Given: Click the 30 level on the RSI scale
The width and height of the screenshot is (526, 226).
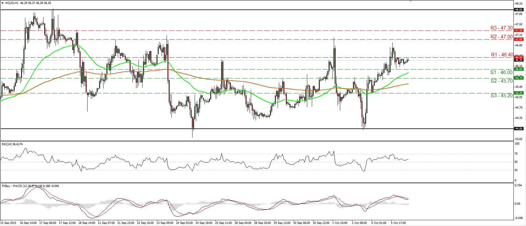Looking at the screenshot, I should [516, 170].
